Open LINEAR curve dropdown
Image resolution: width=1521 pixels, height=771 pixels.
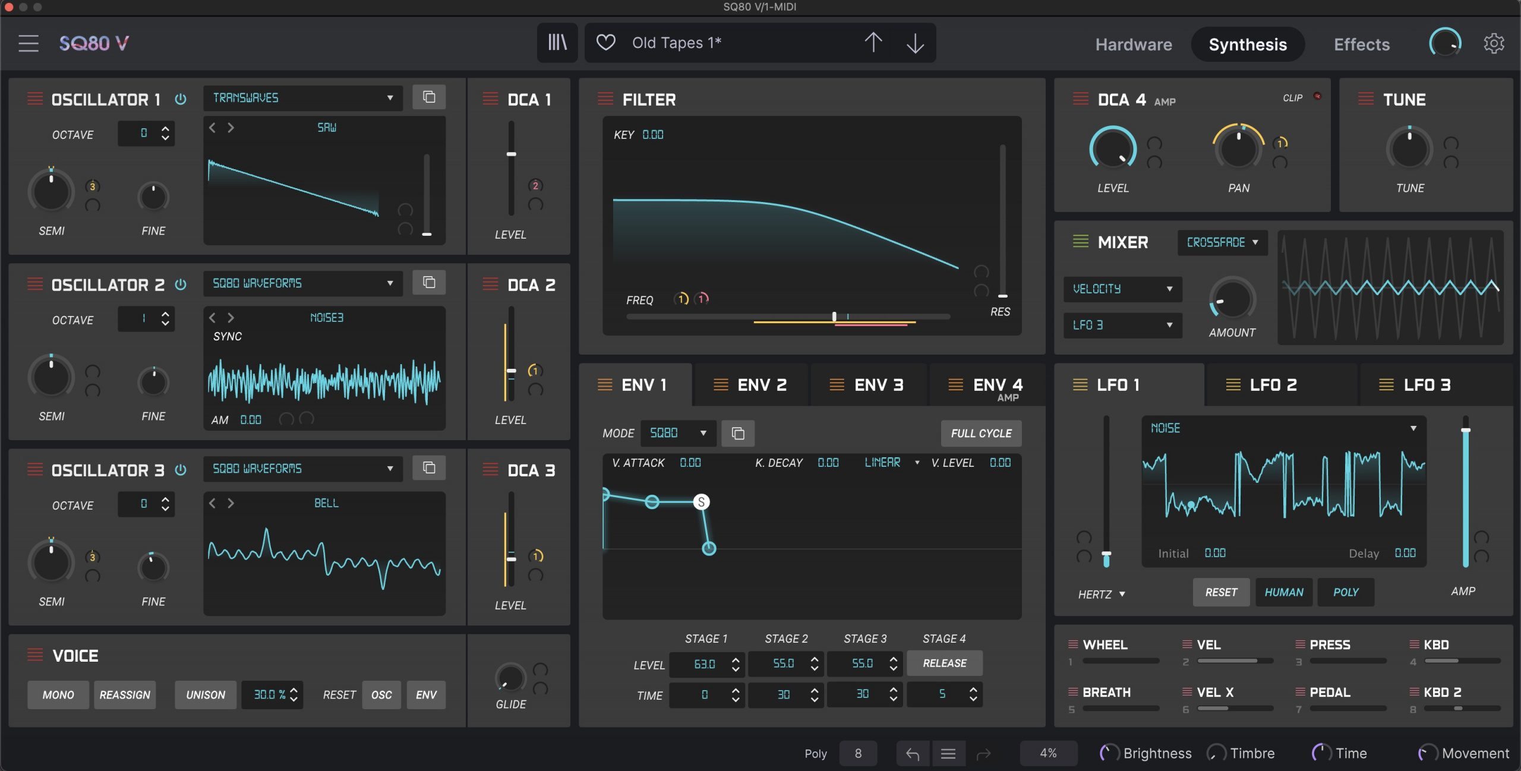pyautogui.click(x=892, y=462)
